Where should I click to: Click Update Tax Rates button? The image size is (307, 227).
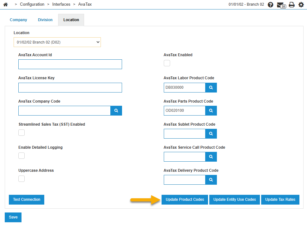[x=280, y=200]
